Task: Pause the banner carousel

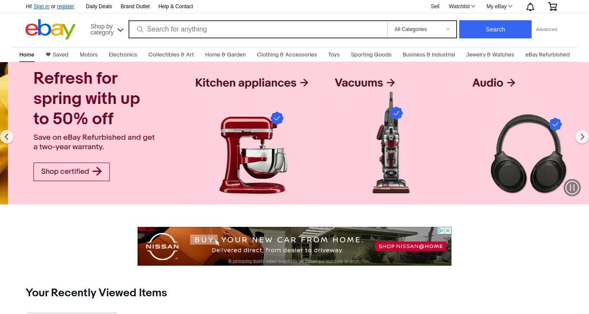Action: coord(572,188)
